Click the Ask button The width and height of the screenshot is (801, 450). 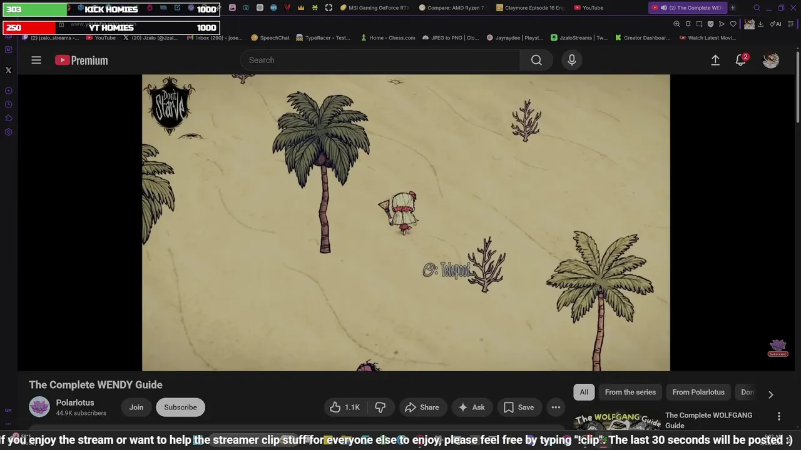tap(471, 407)
